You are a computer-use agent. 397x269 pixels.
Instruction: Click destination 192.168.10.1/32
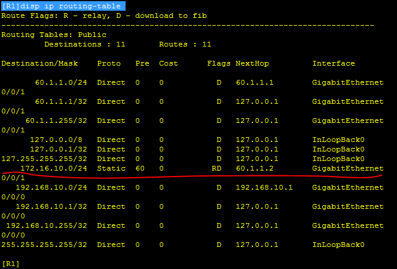point(51,206)
